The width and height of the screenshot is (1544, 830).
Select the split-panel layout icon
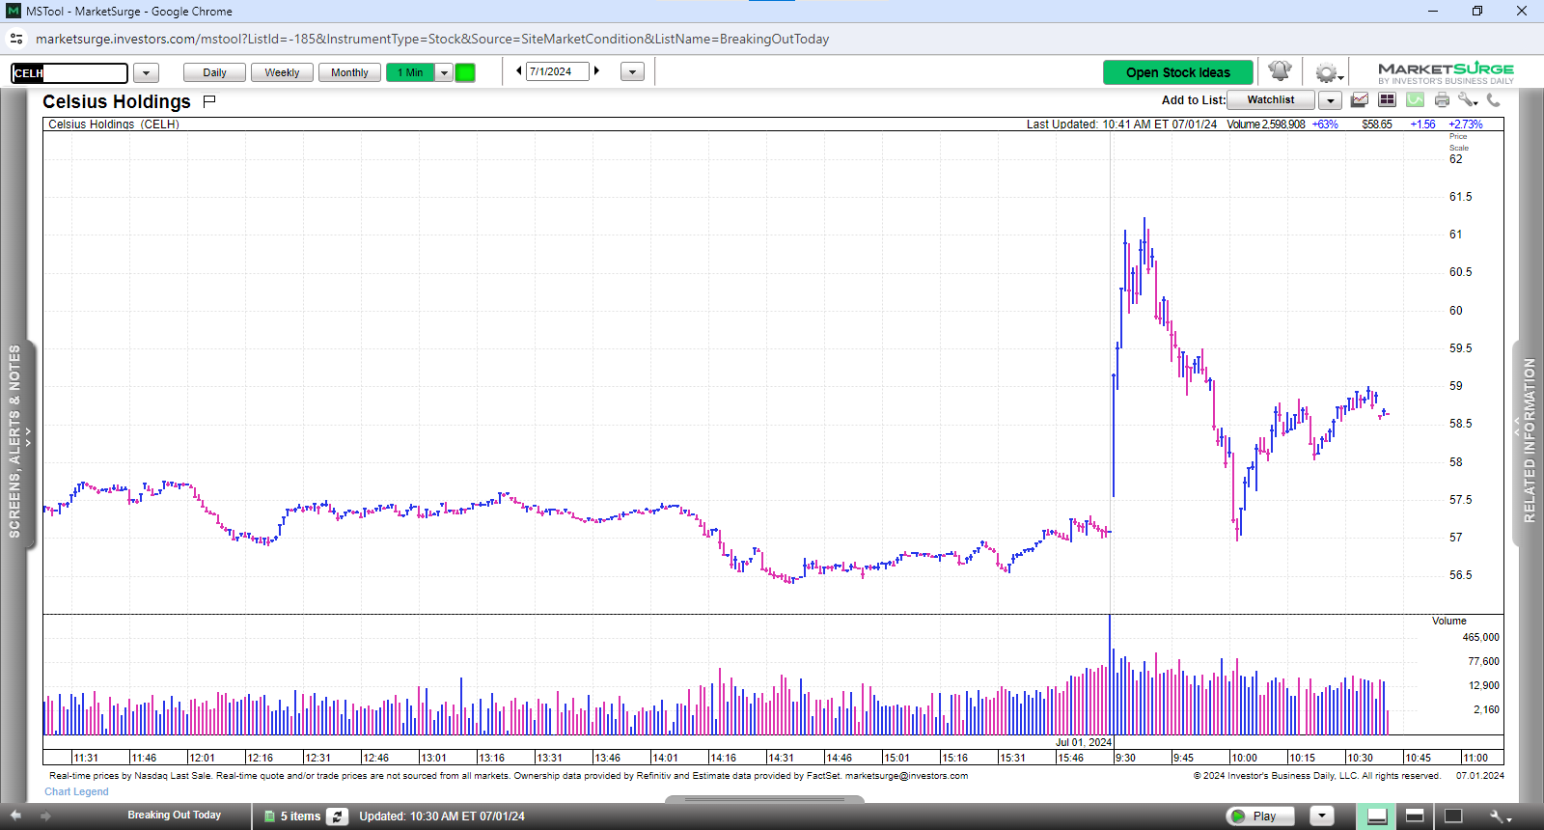click(1415, 816)
